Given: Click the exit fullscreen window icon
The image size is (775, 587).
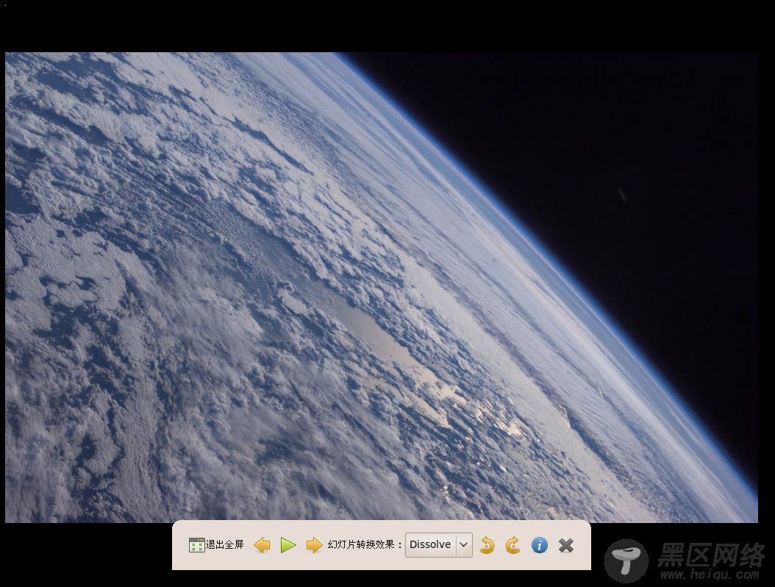Looking at the screenshot, I should click(x=197, y=545).
